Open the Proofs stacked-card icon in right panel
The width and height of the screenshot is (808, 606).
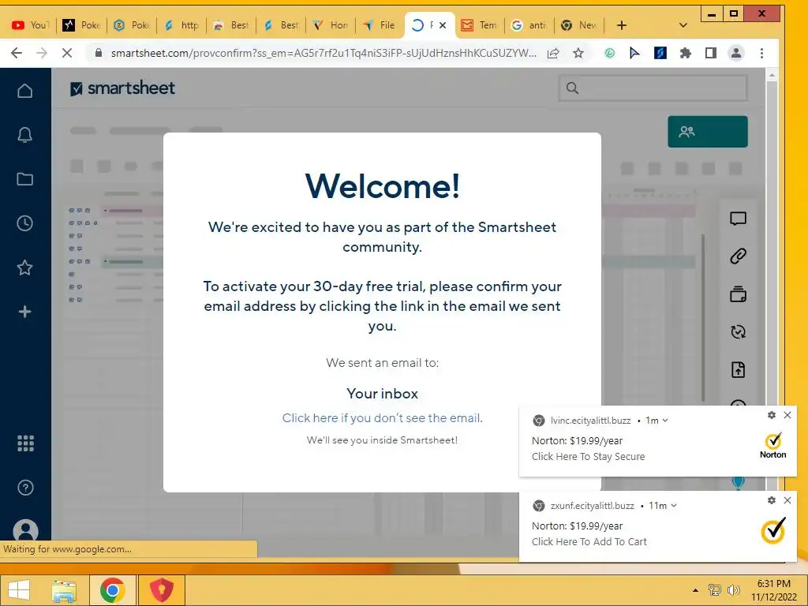pos(738,294)
